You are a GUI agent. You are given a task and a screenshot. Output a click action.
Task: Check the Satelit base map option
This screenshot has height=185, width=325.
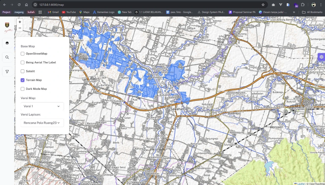(23, 71)
